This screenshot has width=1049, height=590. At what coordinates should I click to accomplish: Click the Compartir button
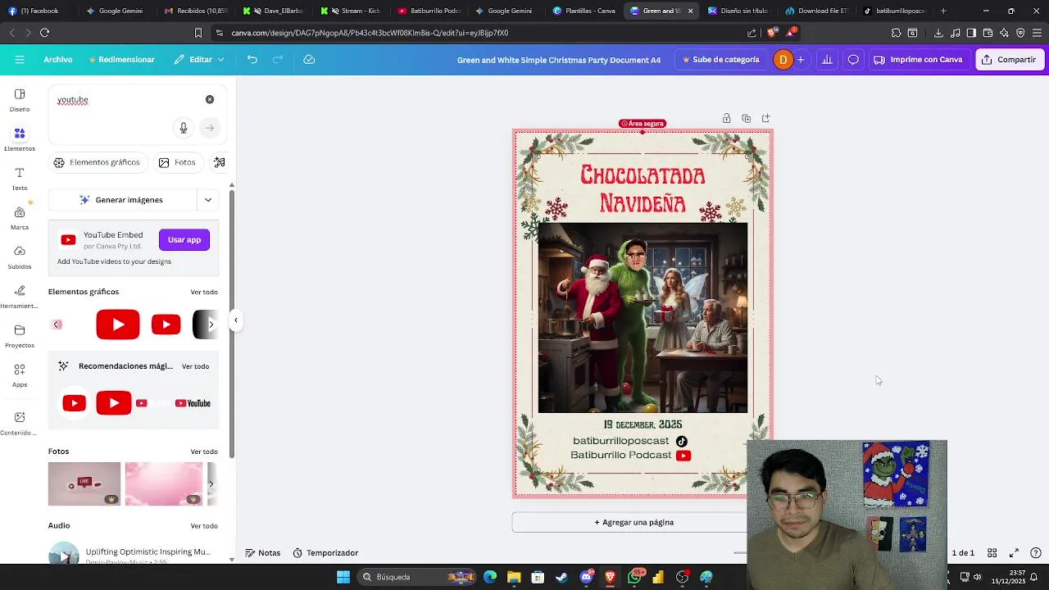click(x=1010, y=60)
